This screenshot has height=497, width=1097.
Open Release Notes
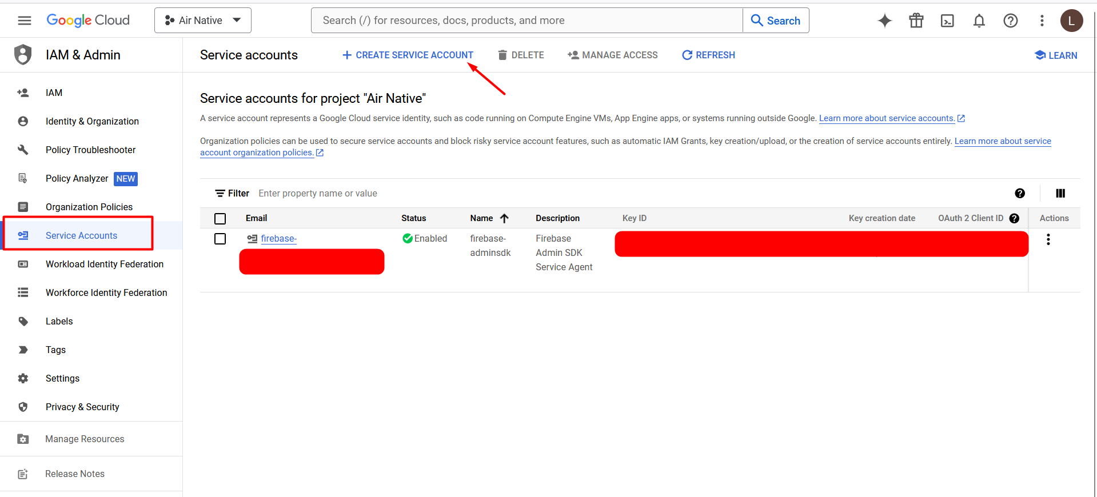75,474
